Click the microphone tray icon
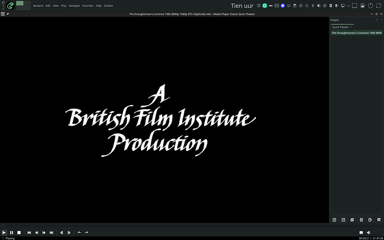This screenshot has height=240, width=384. 337,6
